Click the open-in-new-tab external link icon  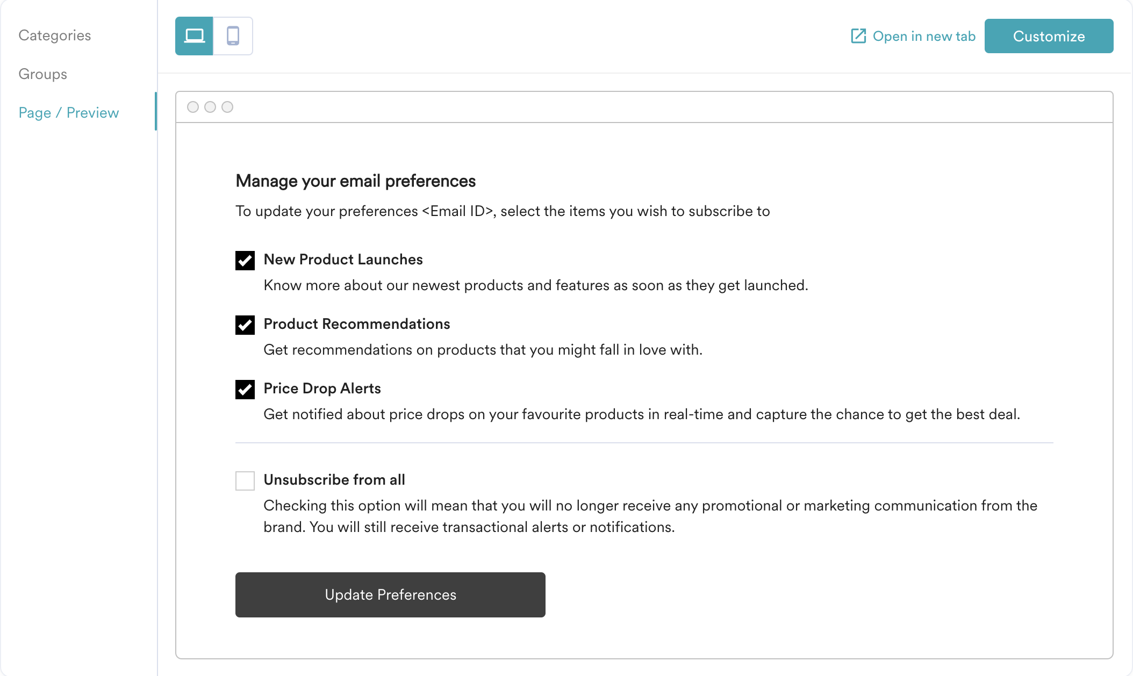coord(858,36)
